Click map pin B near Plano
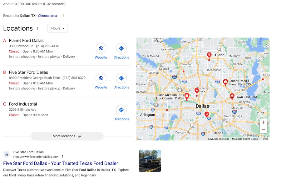281x182 pixels. click(x=209, y=55)
